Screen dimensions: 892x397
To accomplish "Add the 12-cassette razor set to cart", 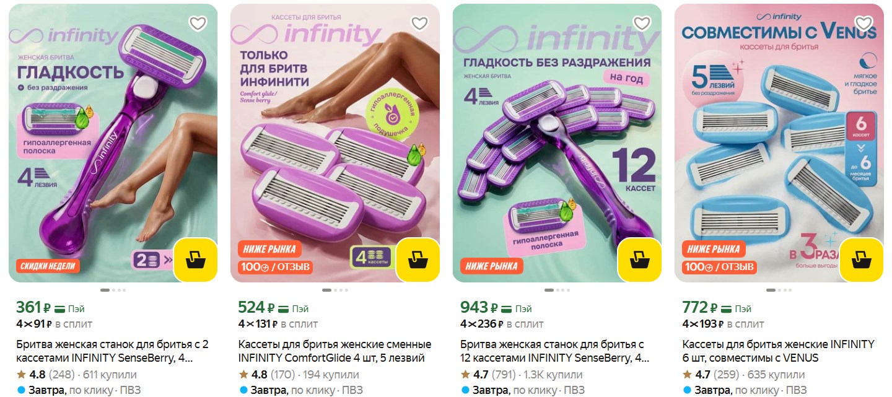I will pos(640,260).
